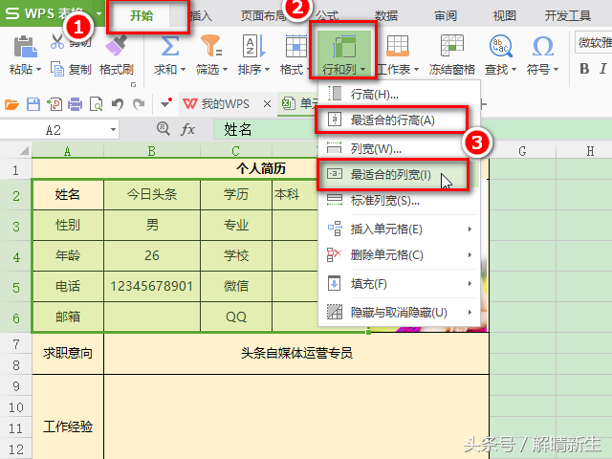612x459 pixels.
Task: Click the Worksheet icon in ribbon
Action: coord(396,45)
